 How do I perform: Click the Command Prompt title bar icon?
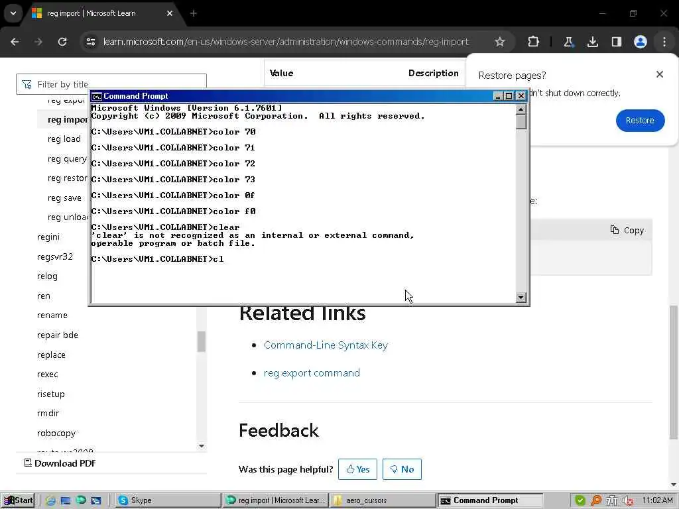96,96
